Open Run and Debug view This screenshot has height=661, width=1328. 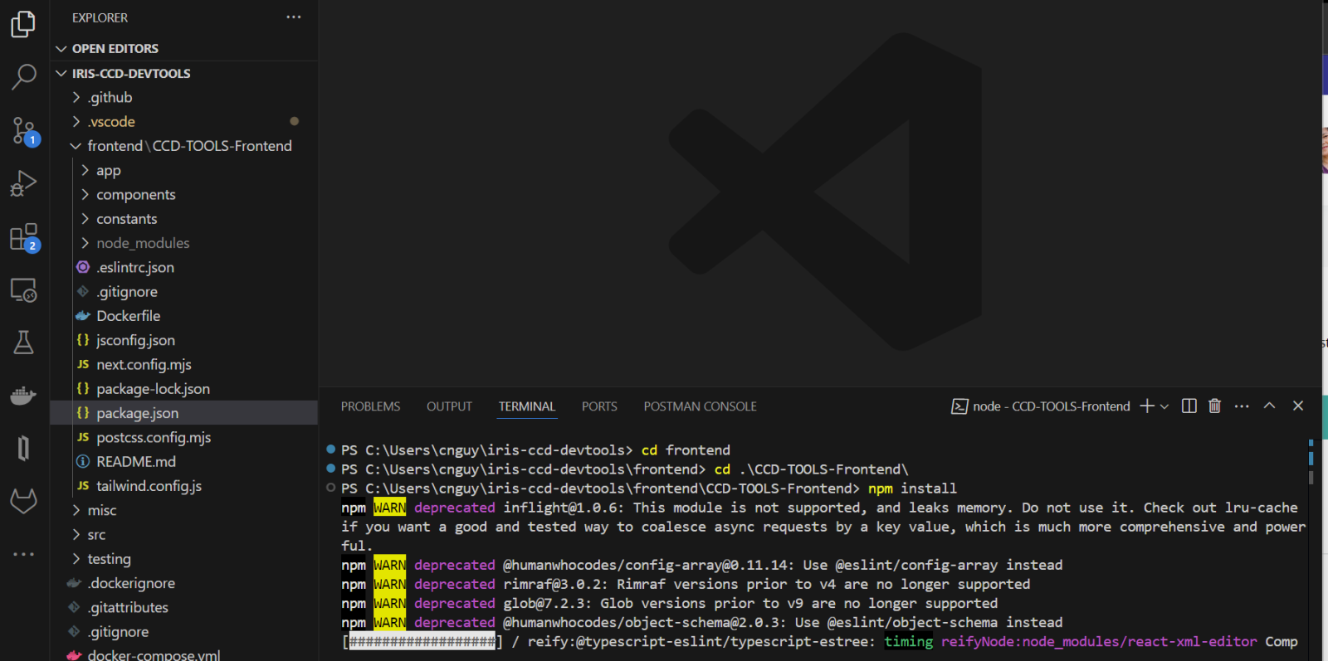point(24,183)
